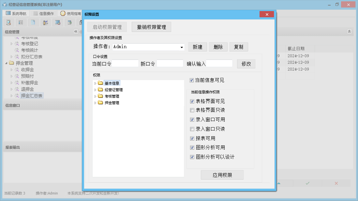
Task: Click the monitor with globe toolbar icon
Action: [x=57, y=22]
